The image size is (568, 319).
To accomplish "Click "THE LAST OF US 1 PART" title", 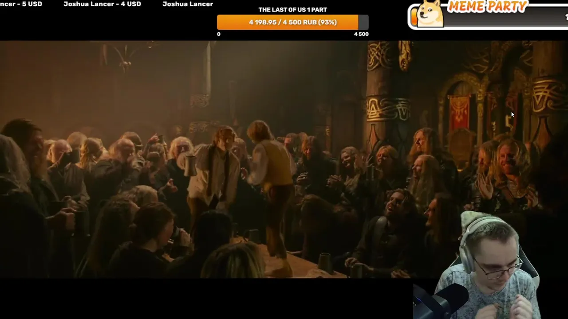I will coord(293,10).
